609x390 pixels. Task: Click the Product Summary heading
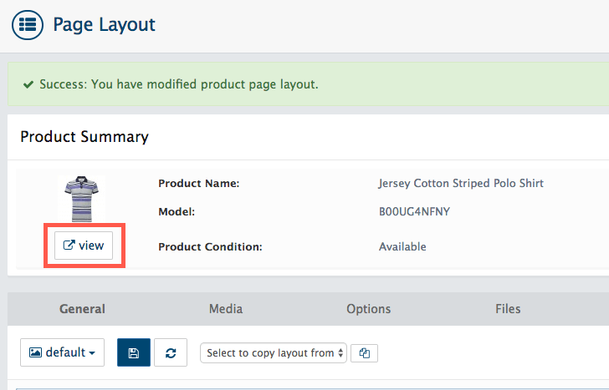pos(84,137)
